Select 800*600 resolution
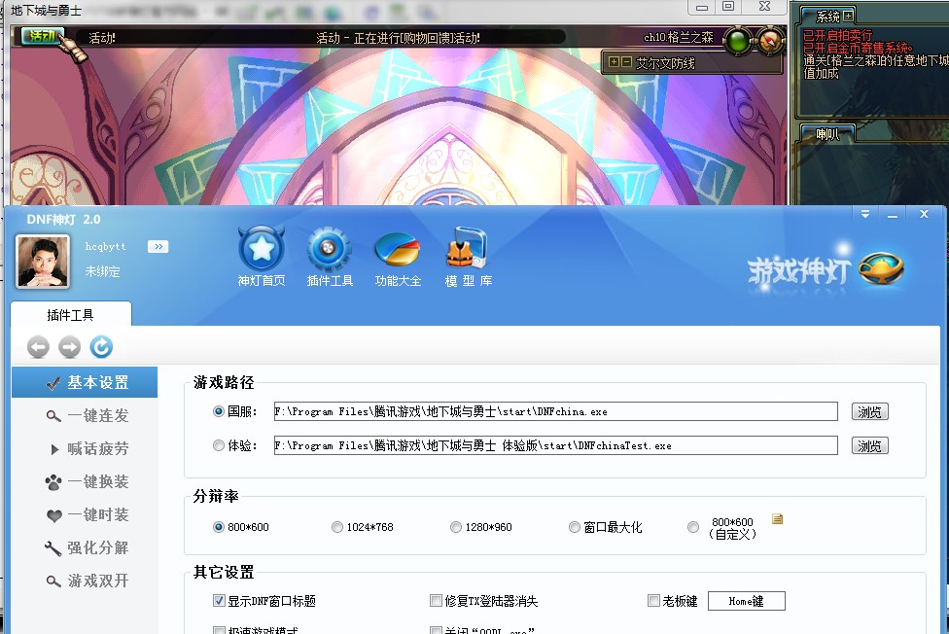The width and height of the screenshot is (949, 634). 219,527
